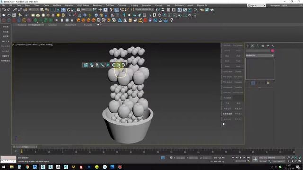This screenshot has width=303, height=170.
Task: Open the Selected key filter dropdown
Action: (276, 158)
